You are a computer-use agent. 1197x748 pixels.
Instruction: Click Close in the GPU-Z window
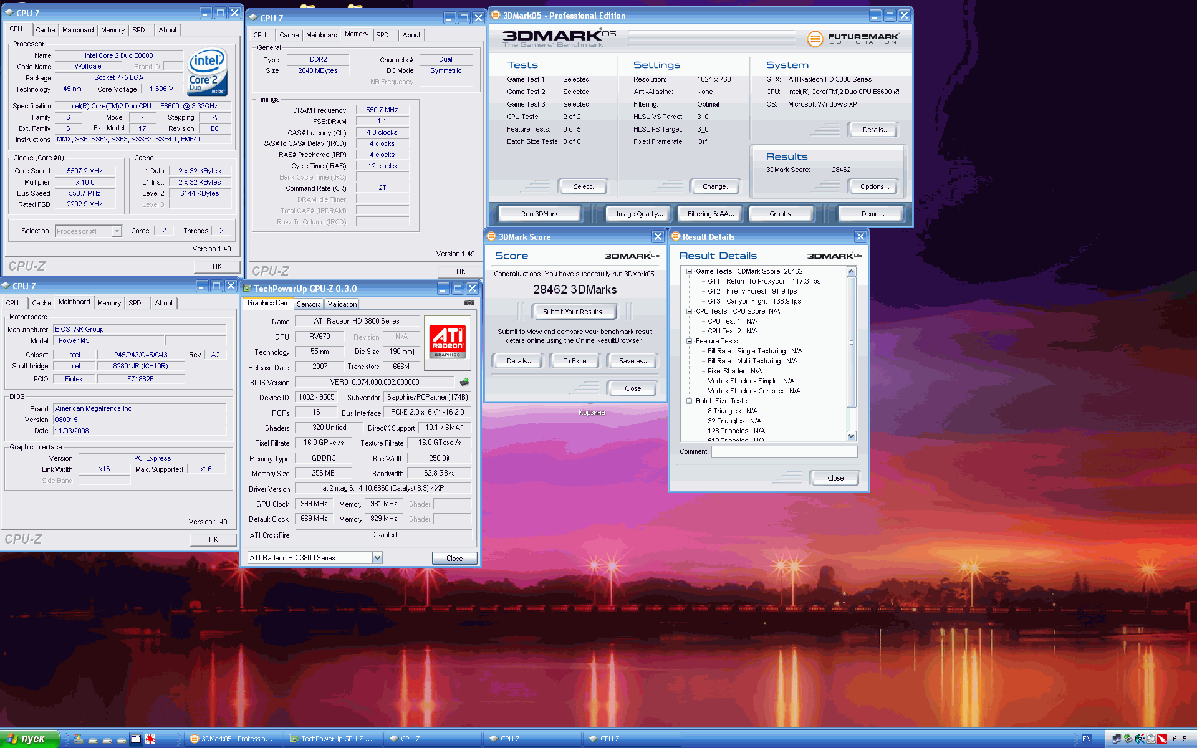tap(454, 559)
